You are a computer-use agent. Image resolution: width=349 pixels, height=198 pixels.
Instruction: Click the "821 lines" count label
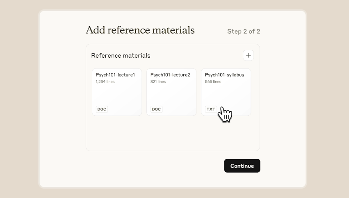pos(158,82)
